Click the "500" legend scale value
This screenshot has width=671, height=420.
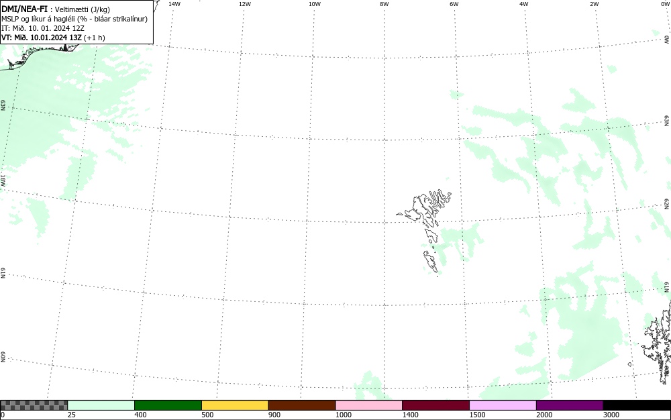click(x=207, y=415)
